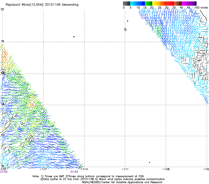
Task: Click the latitude label '12' on left axis
Action: coord(2,135)
